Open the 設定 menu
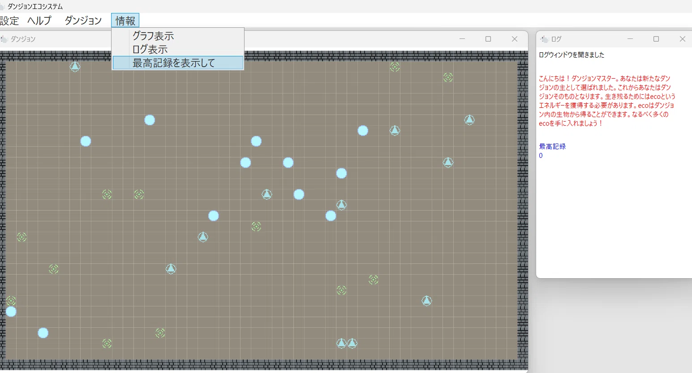The height and width of the screenshot is (373, 692). (x=9, y=21)
